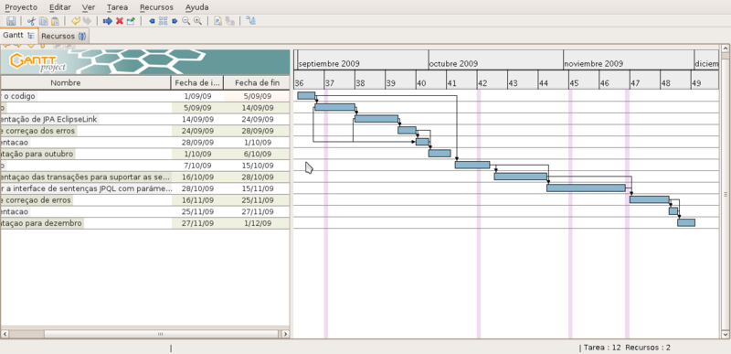The width and height of the screenshot is (731, 354).
Task: Click the last toolbar hierarchy icon
Action: (x=250, y=21)
